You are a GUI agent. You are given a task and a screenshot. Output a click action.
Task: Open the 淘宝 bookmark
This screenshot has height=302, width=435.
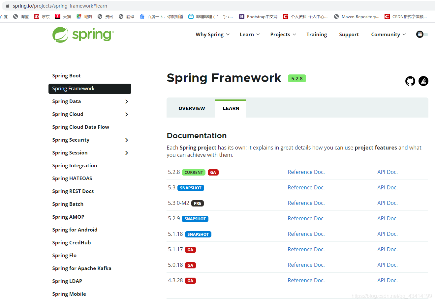pyautogui.click(x=21, y=16)
